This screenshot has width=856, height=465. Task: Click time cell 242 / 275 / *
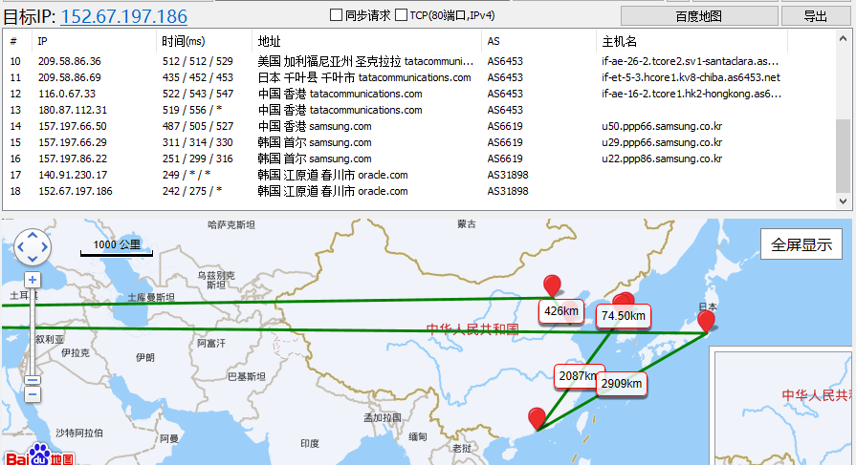(x=192, y=191)
